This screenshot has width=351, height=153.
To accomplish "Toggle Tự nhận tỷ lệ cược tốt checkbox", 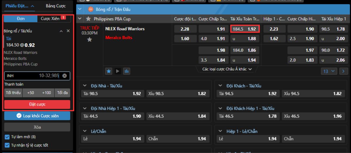I will [x=7, y=145].
